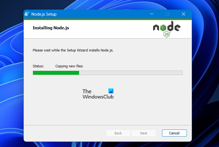The height and width of the screenshot is (147, 219).
Task: Click the green filled part of the progress bar
Action: click(56, 73)
